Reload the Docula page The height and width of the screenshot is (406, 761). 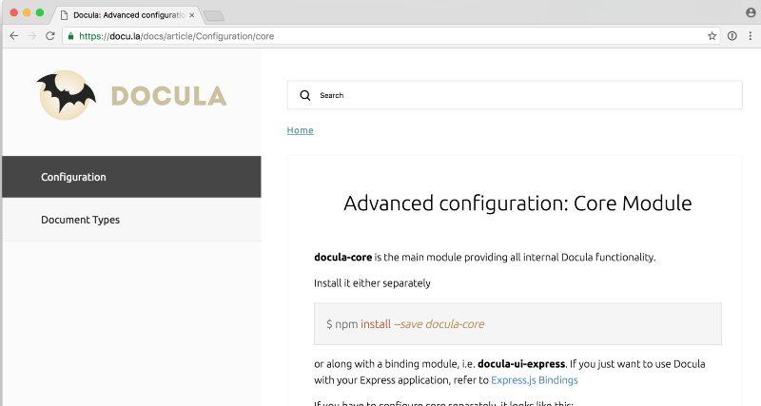tap(50, 35)
